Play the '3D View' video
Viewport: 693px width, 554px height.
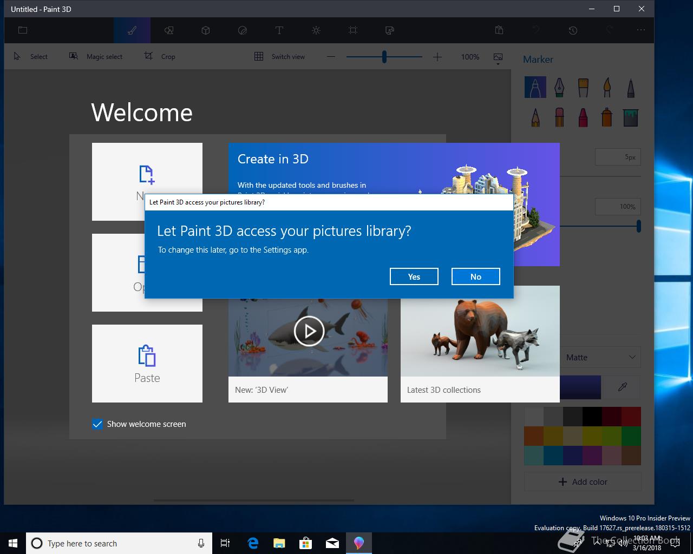(309, 331)
